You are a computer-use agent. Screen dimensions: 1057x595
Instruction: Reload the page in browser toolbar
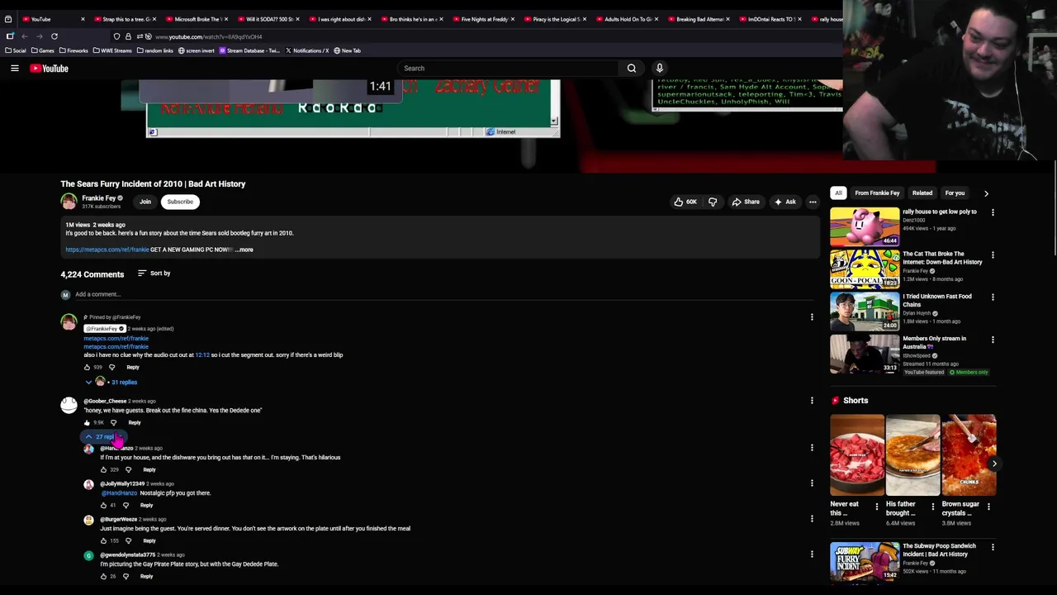pos(55,36)
